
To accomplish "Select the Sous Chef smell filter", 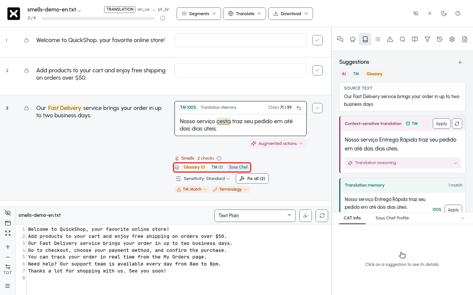I will click(x=238, y=167).
